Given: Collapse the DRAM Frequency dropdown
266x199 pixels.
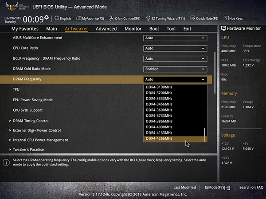Looking at the screenshot, I should [x=175, y=79].
